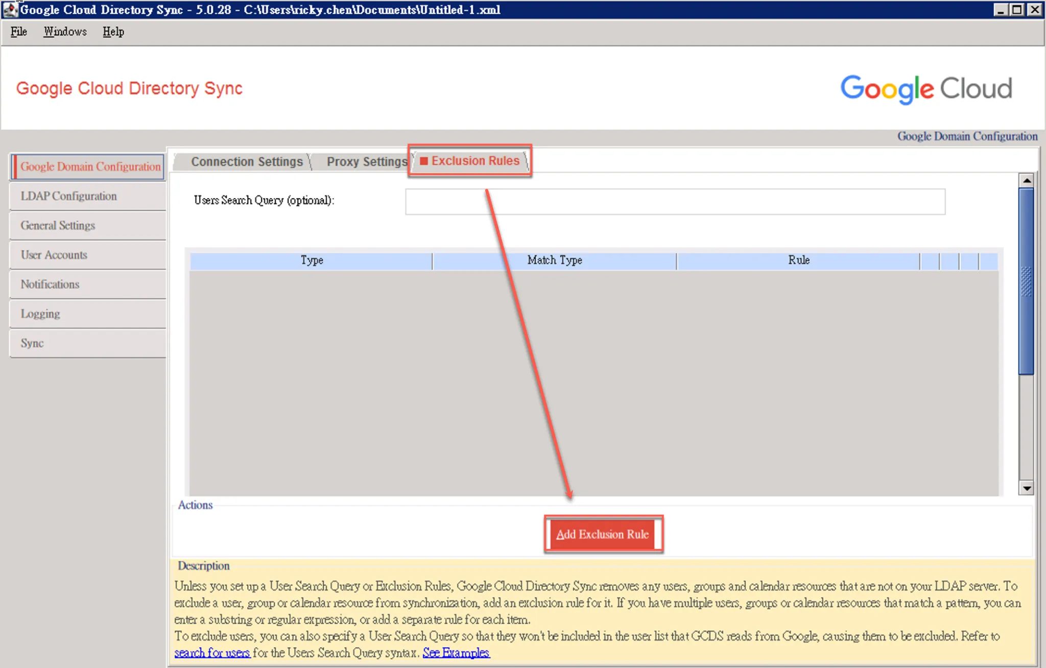This screenshot has height=668, width=1046.
Task: Click the Match Type column header
Action: 555,260
